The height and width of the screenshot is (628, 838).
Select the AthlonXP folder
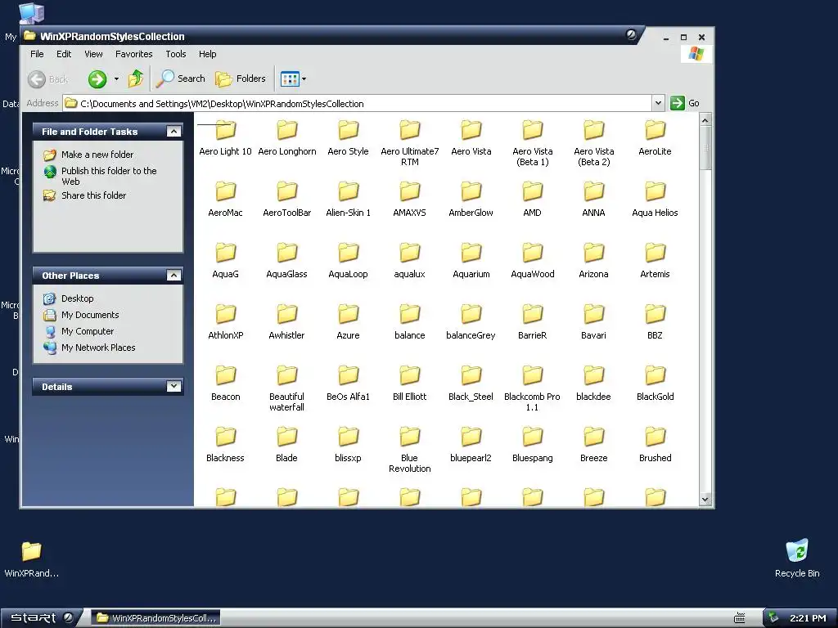point(225,322)
